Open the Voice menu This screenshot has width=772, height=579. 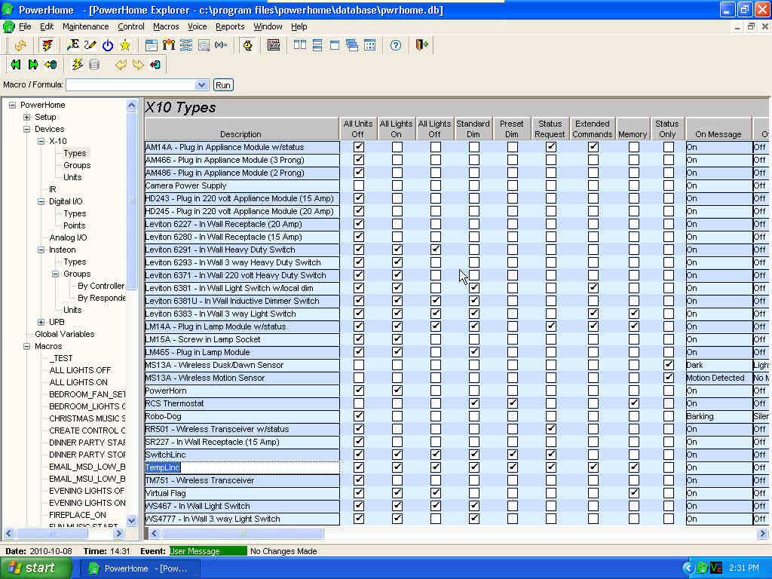197,26
